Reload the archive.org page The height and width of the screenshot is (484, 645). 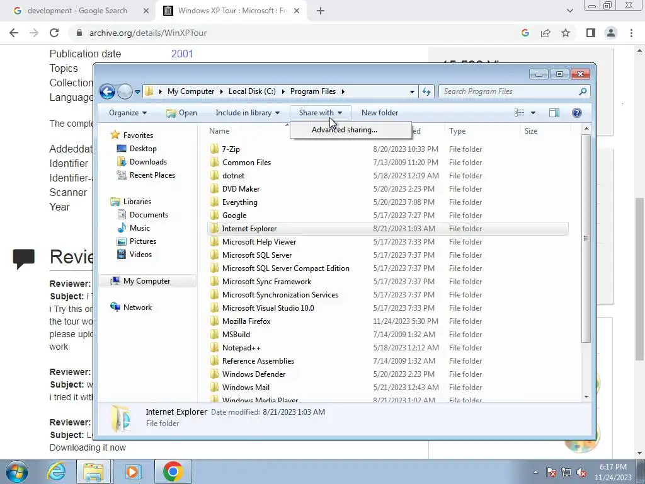tap(54, 33)
